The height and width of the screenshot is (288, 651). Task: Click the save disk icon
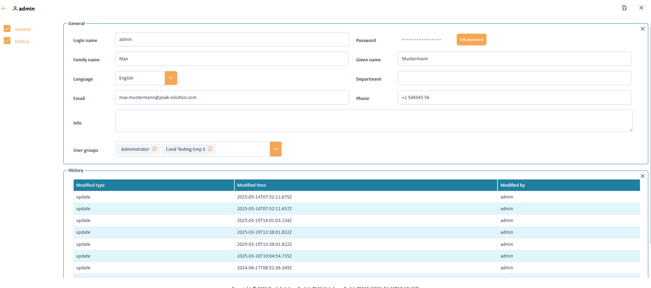pyautogui.click(x=624, y=8)
